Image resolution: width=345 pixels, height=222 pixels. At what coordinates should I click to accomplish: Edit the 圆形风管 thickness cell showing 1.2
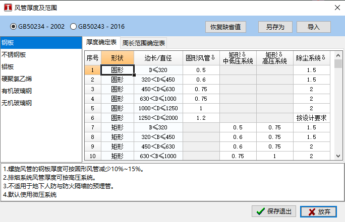201,118
